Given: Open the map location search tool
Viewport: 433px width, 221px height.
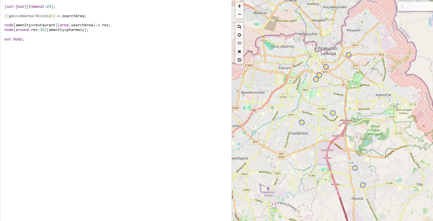Looking at the screenshot, I should 239,27.
